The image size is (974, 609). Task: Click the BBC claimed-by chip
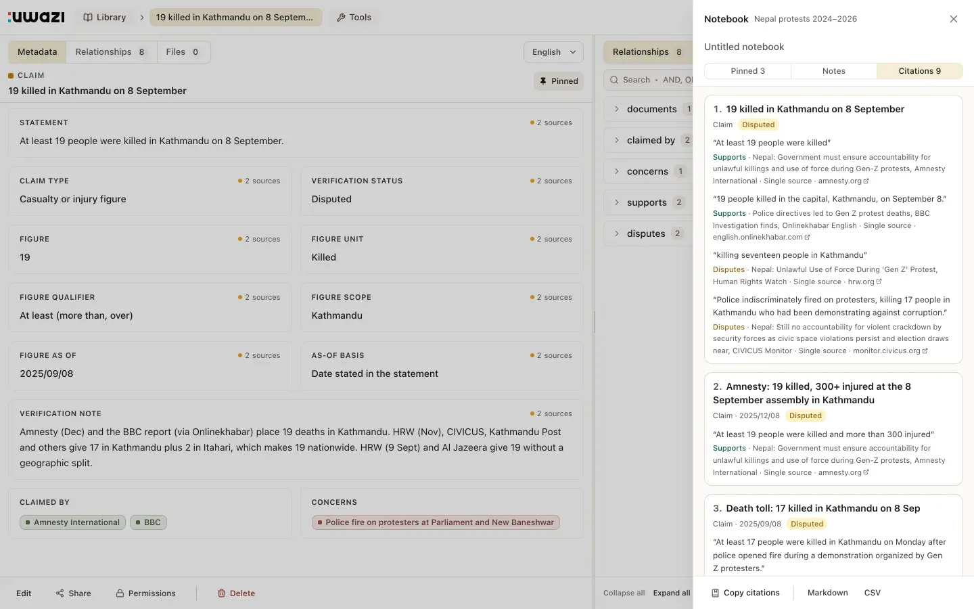[148, 522]
